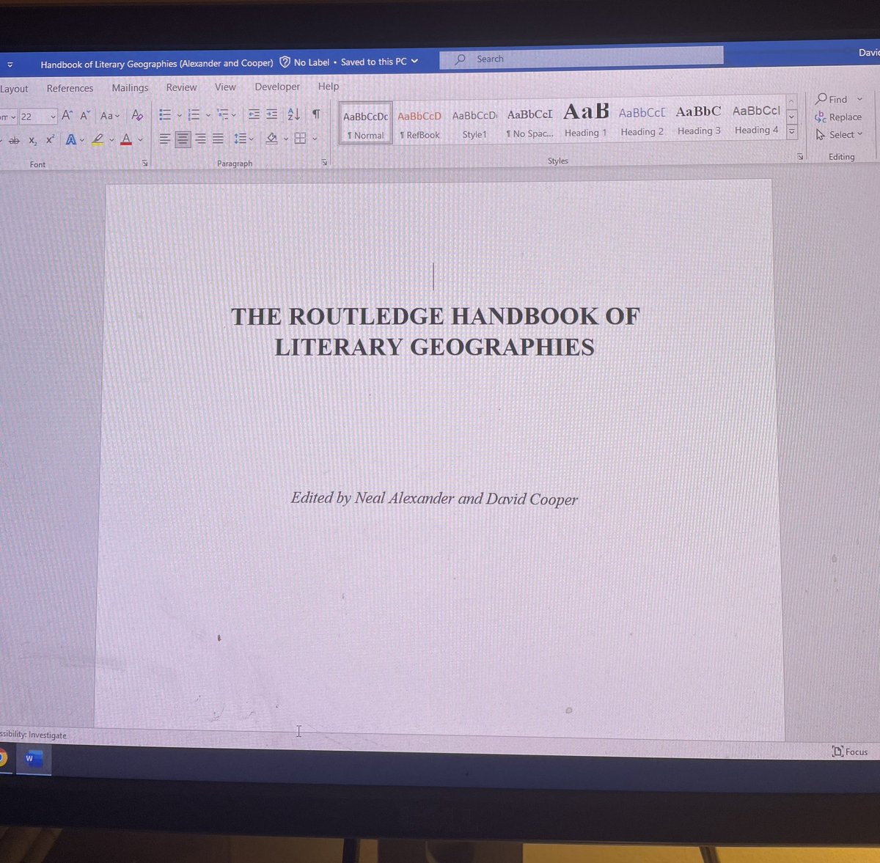Click Replace in the Editing group

[x=838, y=117]
